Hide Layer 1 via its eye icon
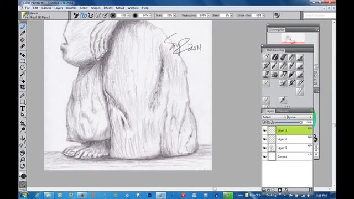Image resolution: width=354 pixels, height=199 pixels. (x=264, y=148)
